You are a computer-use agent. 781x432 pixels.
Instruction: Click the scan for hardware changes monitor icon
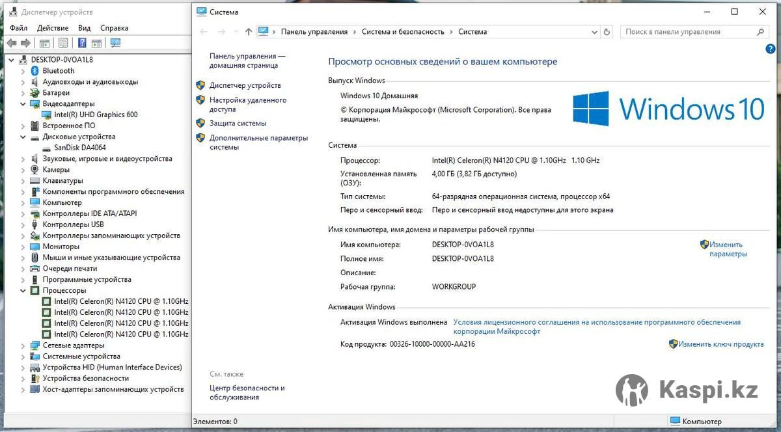(x=116, y=43)
